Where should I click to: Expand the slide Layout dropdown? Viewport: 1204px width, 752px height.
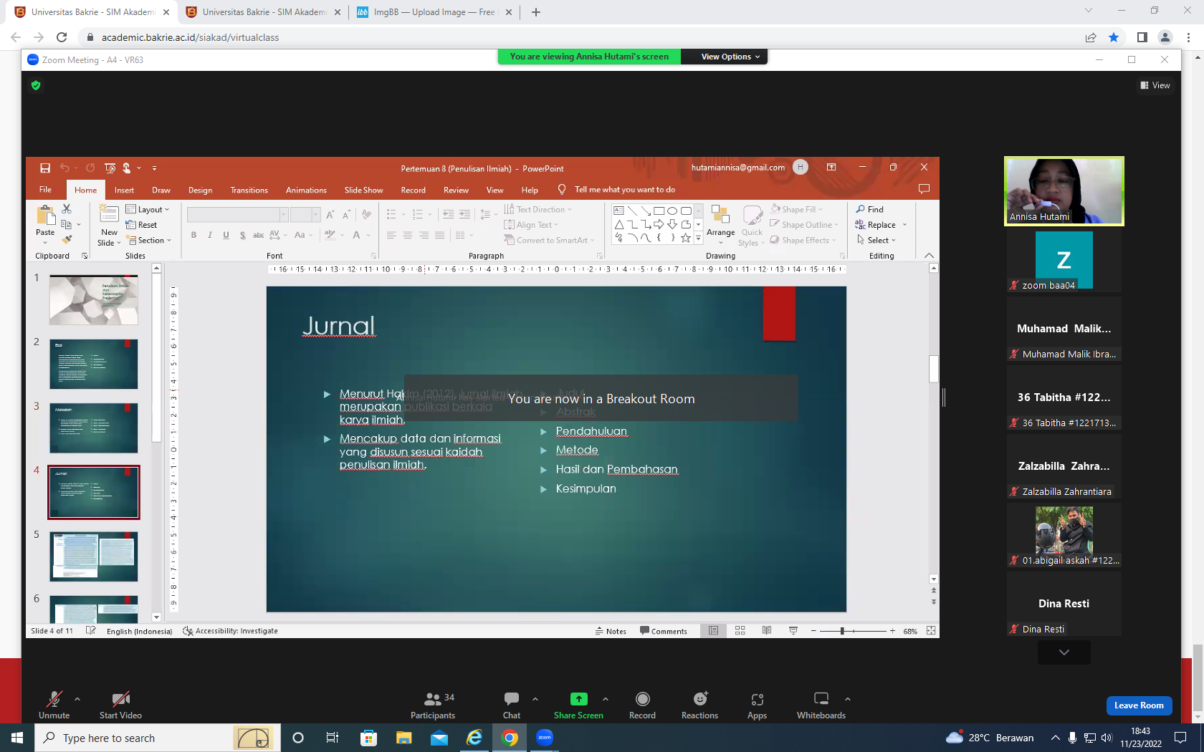pyautogui.click(x=148, y=209)
